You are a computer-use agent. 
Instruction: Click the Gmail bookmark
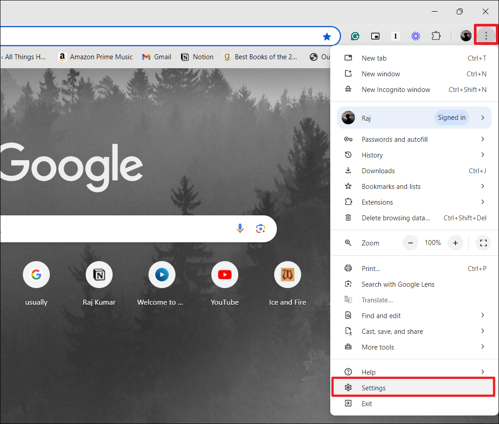pos(157,57)
